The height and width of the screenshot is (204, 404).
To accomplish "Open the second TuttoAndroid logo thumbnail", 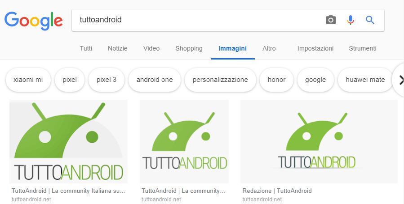I will pyautogui.click(x=184, y=141).
